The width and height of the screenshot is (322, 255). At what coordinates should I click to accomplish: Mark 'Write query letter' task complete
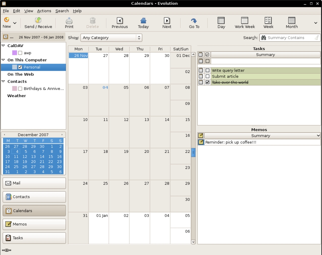(x=207, y=70)
